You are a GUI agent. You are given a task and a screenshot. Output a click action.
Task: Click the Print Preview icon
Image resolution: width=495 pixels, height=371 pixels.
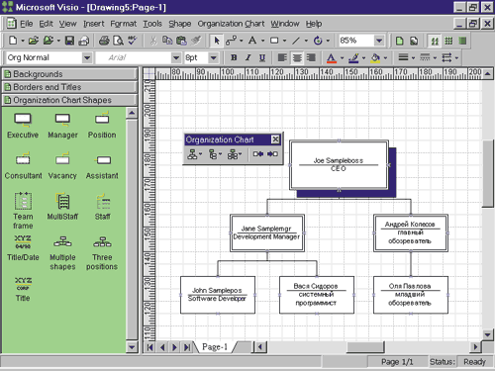[118, 41]
